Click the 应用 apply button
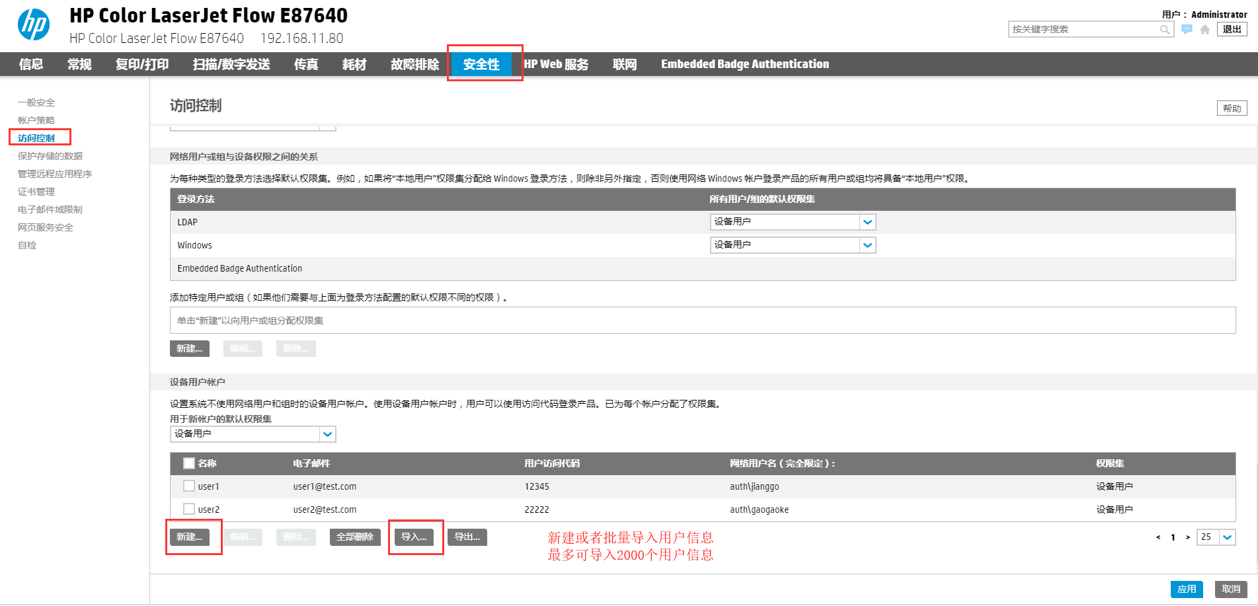The height and width of the screenshot is (606, 1258). coord(1187,589)
